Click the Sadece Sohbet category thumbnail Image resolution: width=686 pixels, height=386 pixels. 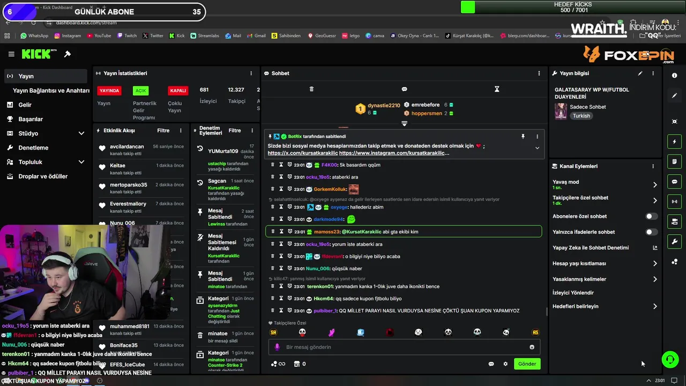tap(561, 111)
